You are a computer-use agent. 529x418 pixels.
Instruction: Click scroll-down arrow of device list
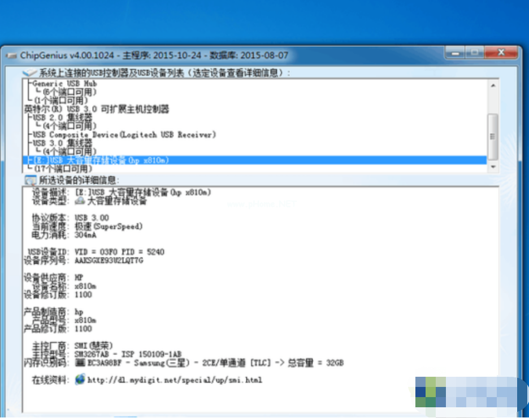pyautogui.click(x=493, y=167)
